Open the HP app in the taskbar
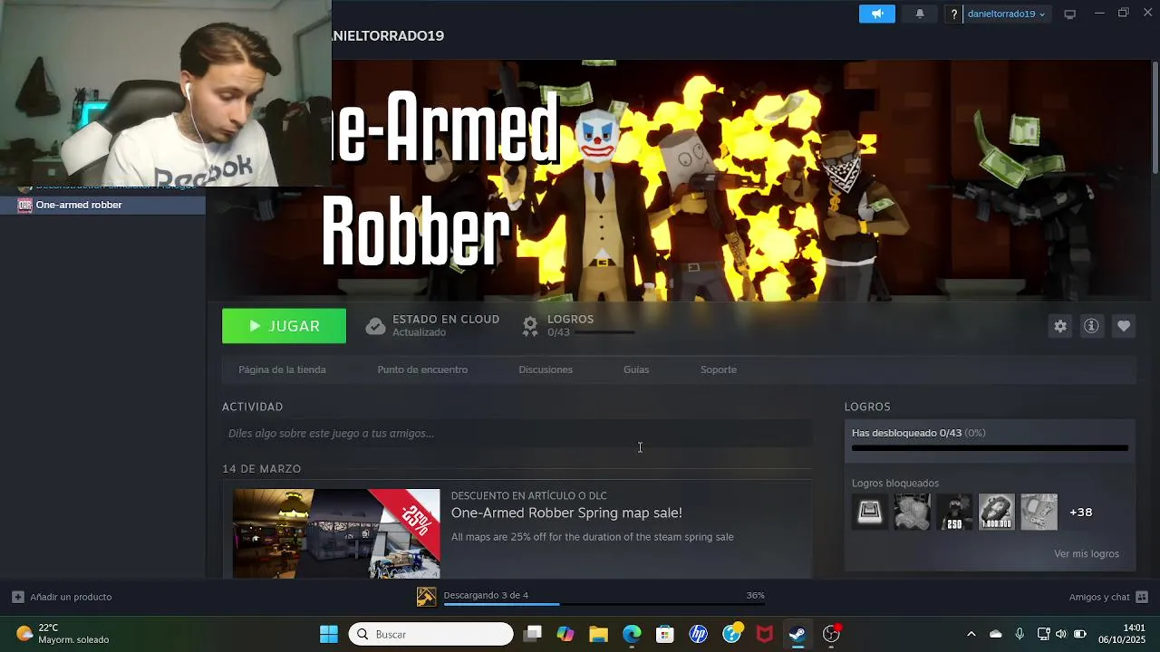Viewport: 1160px width, 652px height. [x=698, y=634]
